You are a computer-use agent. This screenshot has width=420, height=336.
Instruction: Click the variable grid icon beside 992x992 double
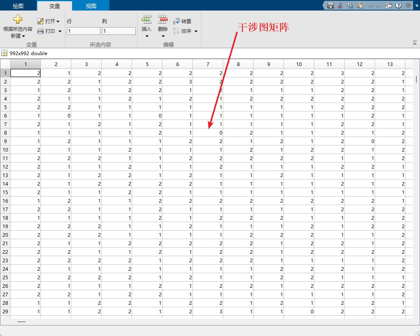[x=4, y=53]
